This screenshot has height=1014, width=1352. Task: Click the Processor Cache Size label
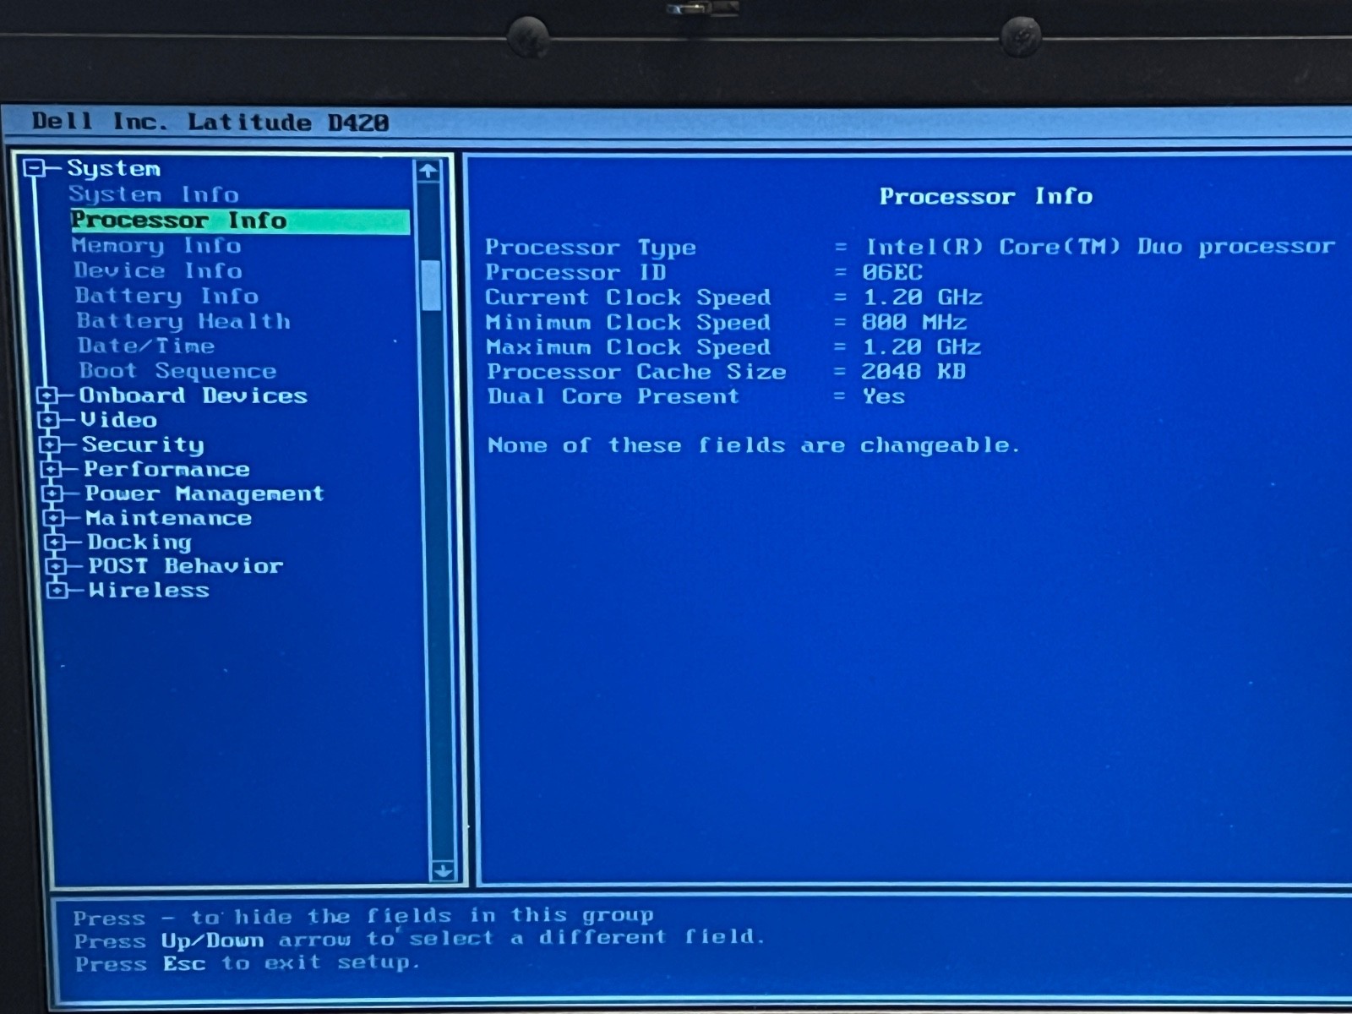click(x=636, y=372)
